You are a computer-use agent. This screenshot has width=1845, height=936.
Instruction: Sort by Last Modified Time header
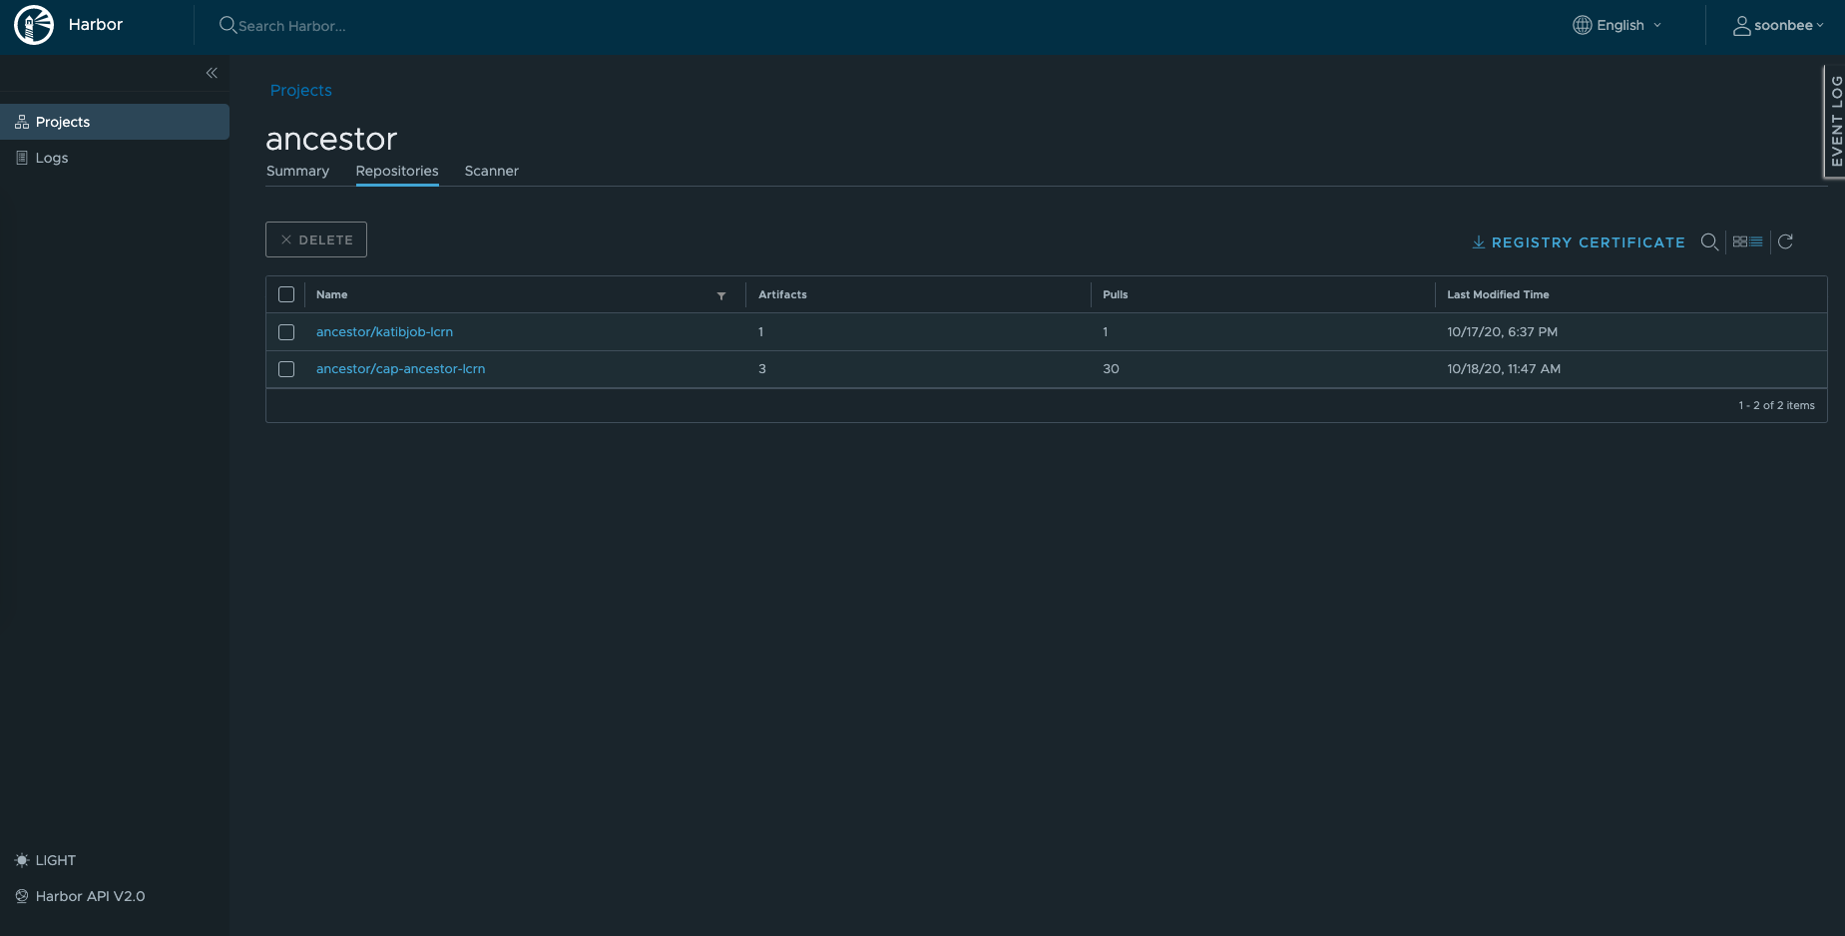pos(1498,294)
